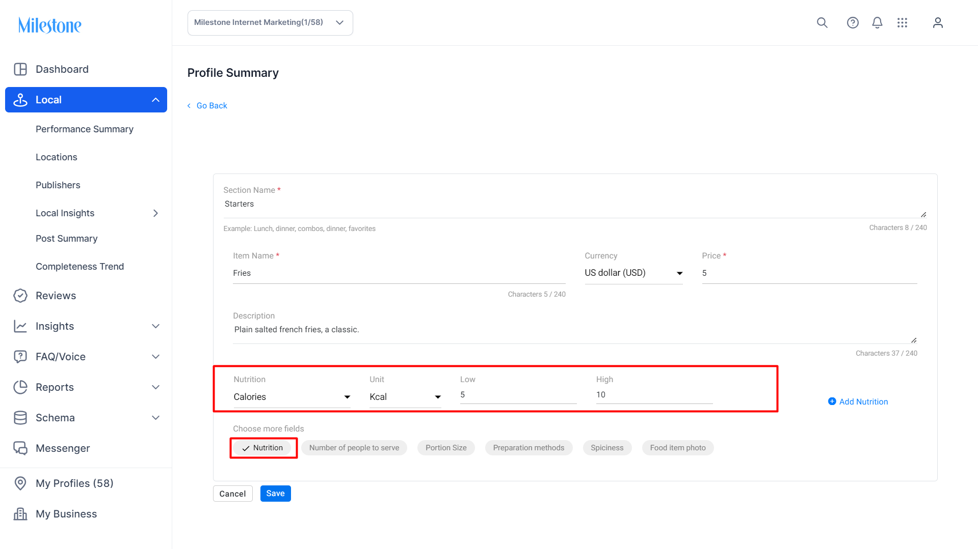Viewport: 978px width, 549px height.
Task: Open the user account icon
Action: click(x=938, y=23)
